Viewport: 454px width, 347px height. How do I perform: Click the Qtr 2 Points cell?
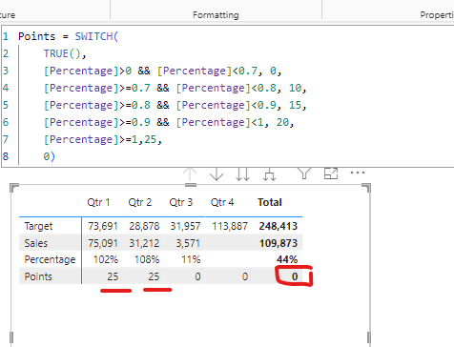click(x=154, y=276)
